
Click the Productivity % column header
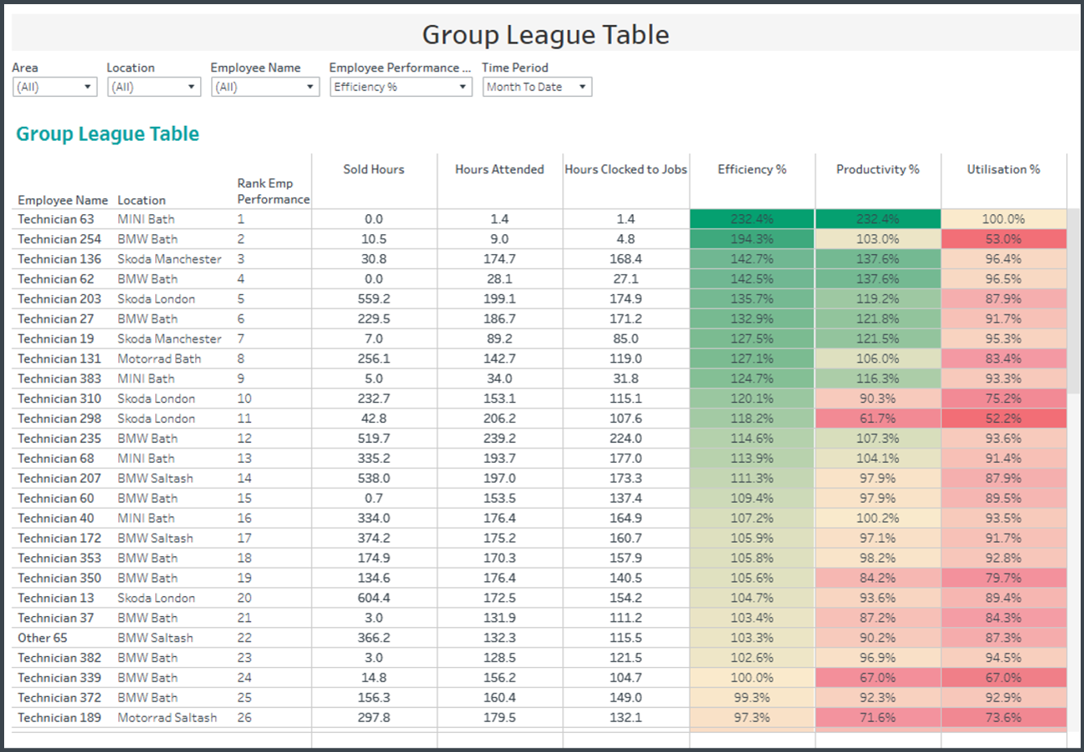click(x=878, y=169)
